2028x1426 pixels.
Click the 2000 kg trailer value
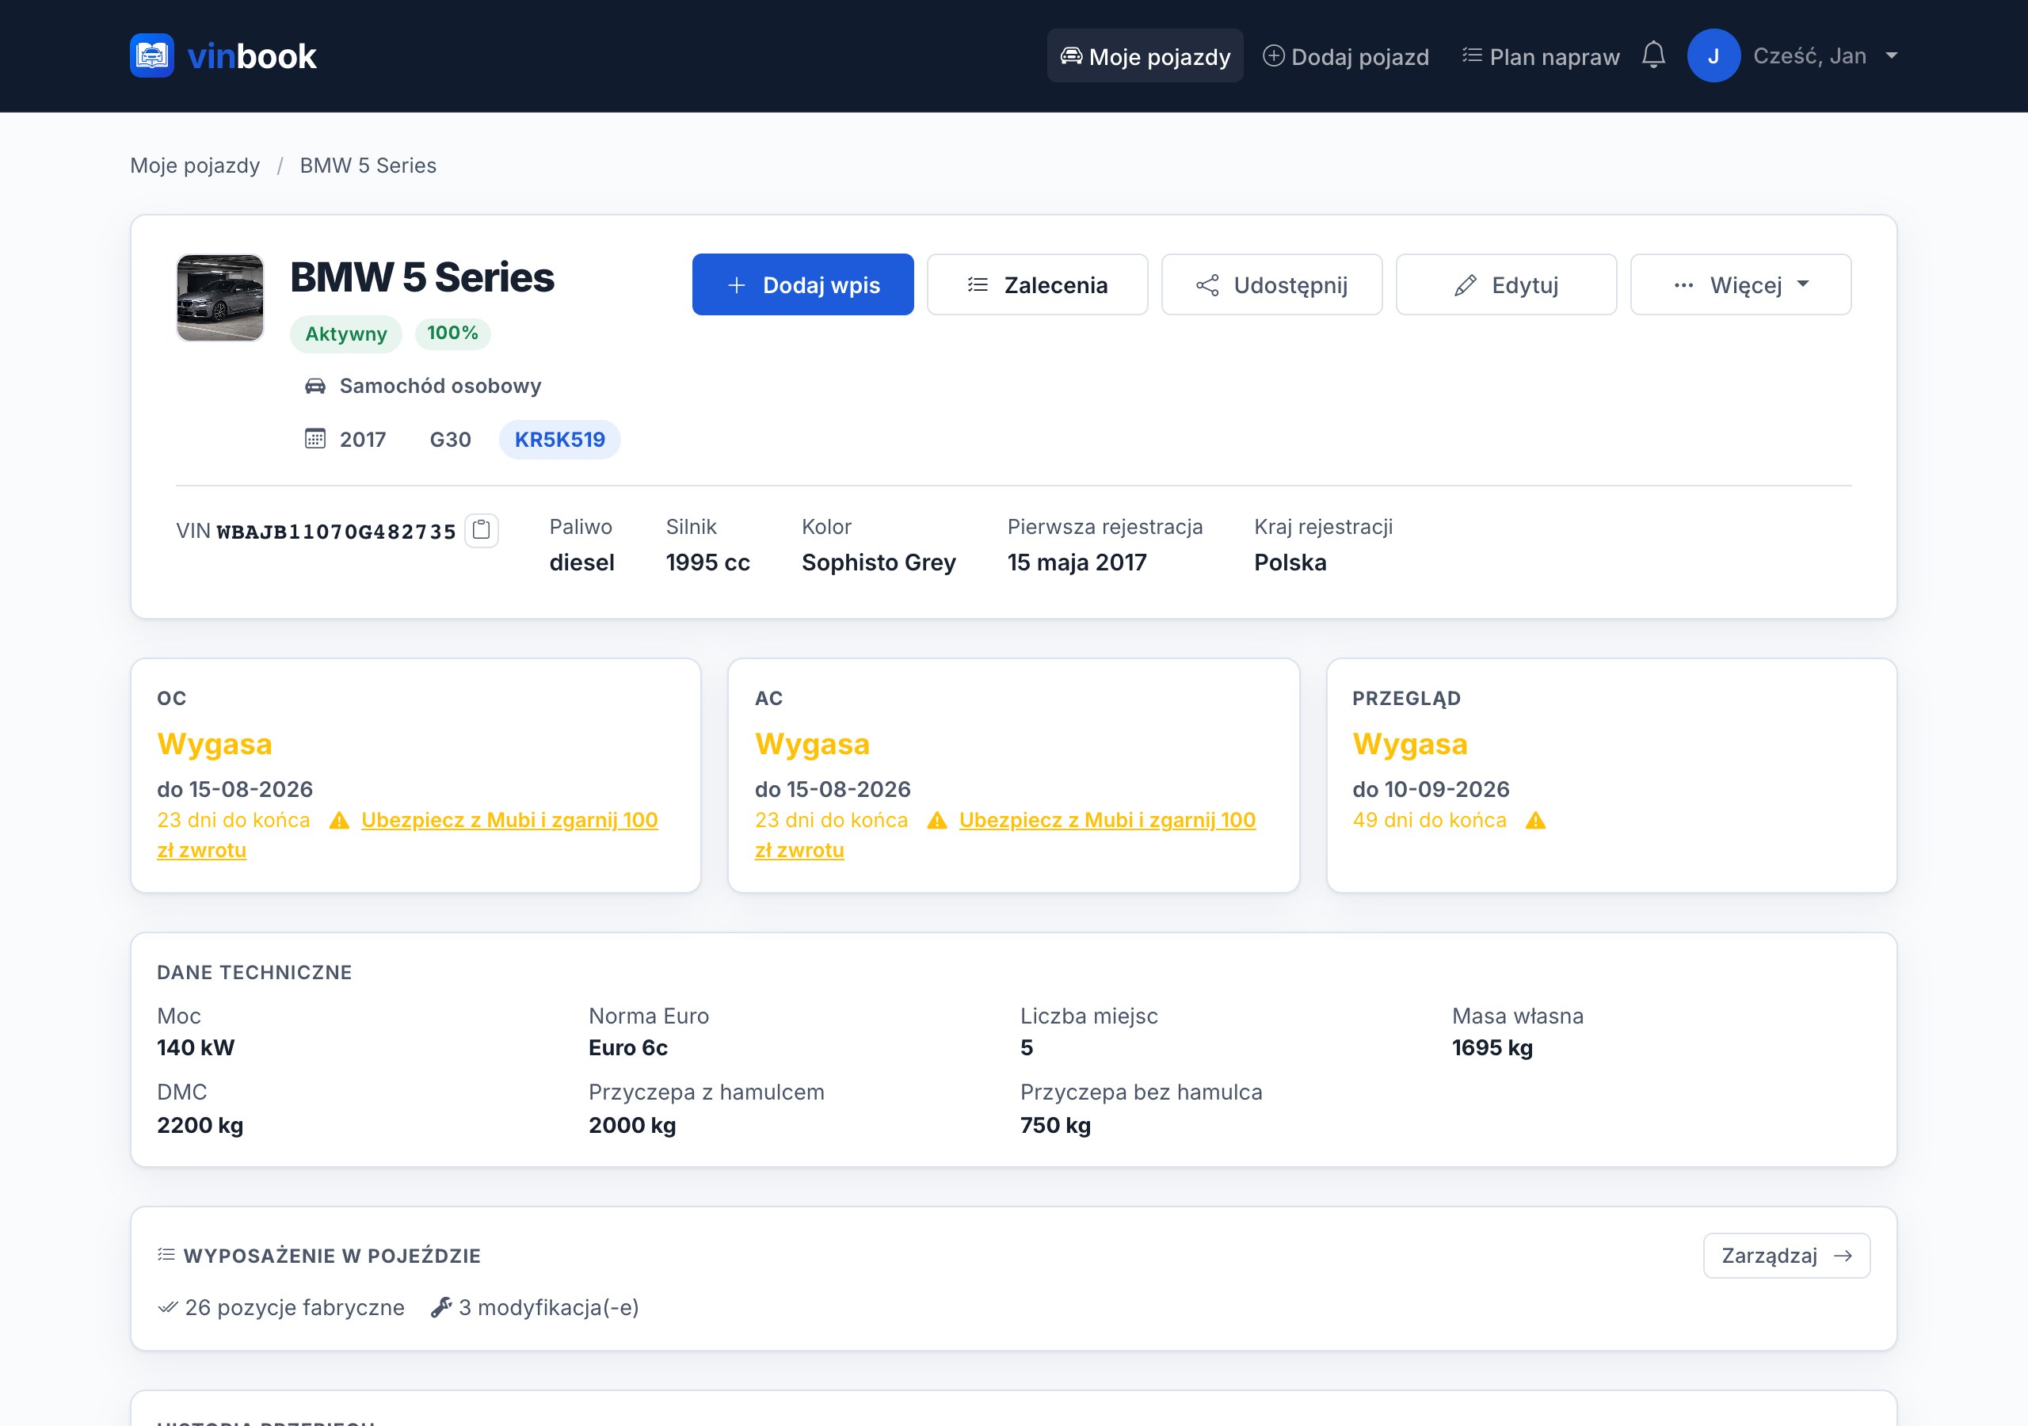[x=631, y=1126]
